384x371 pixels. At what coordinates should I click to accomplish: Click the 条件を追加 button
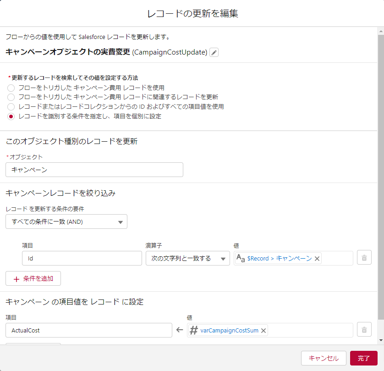click(33, 278)
